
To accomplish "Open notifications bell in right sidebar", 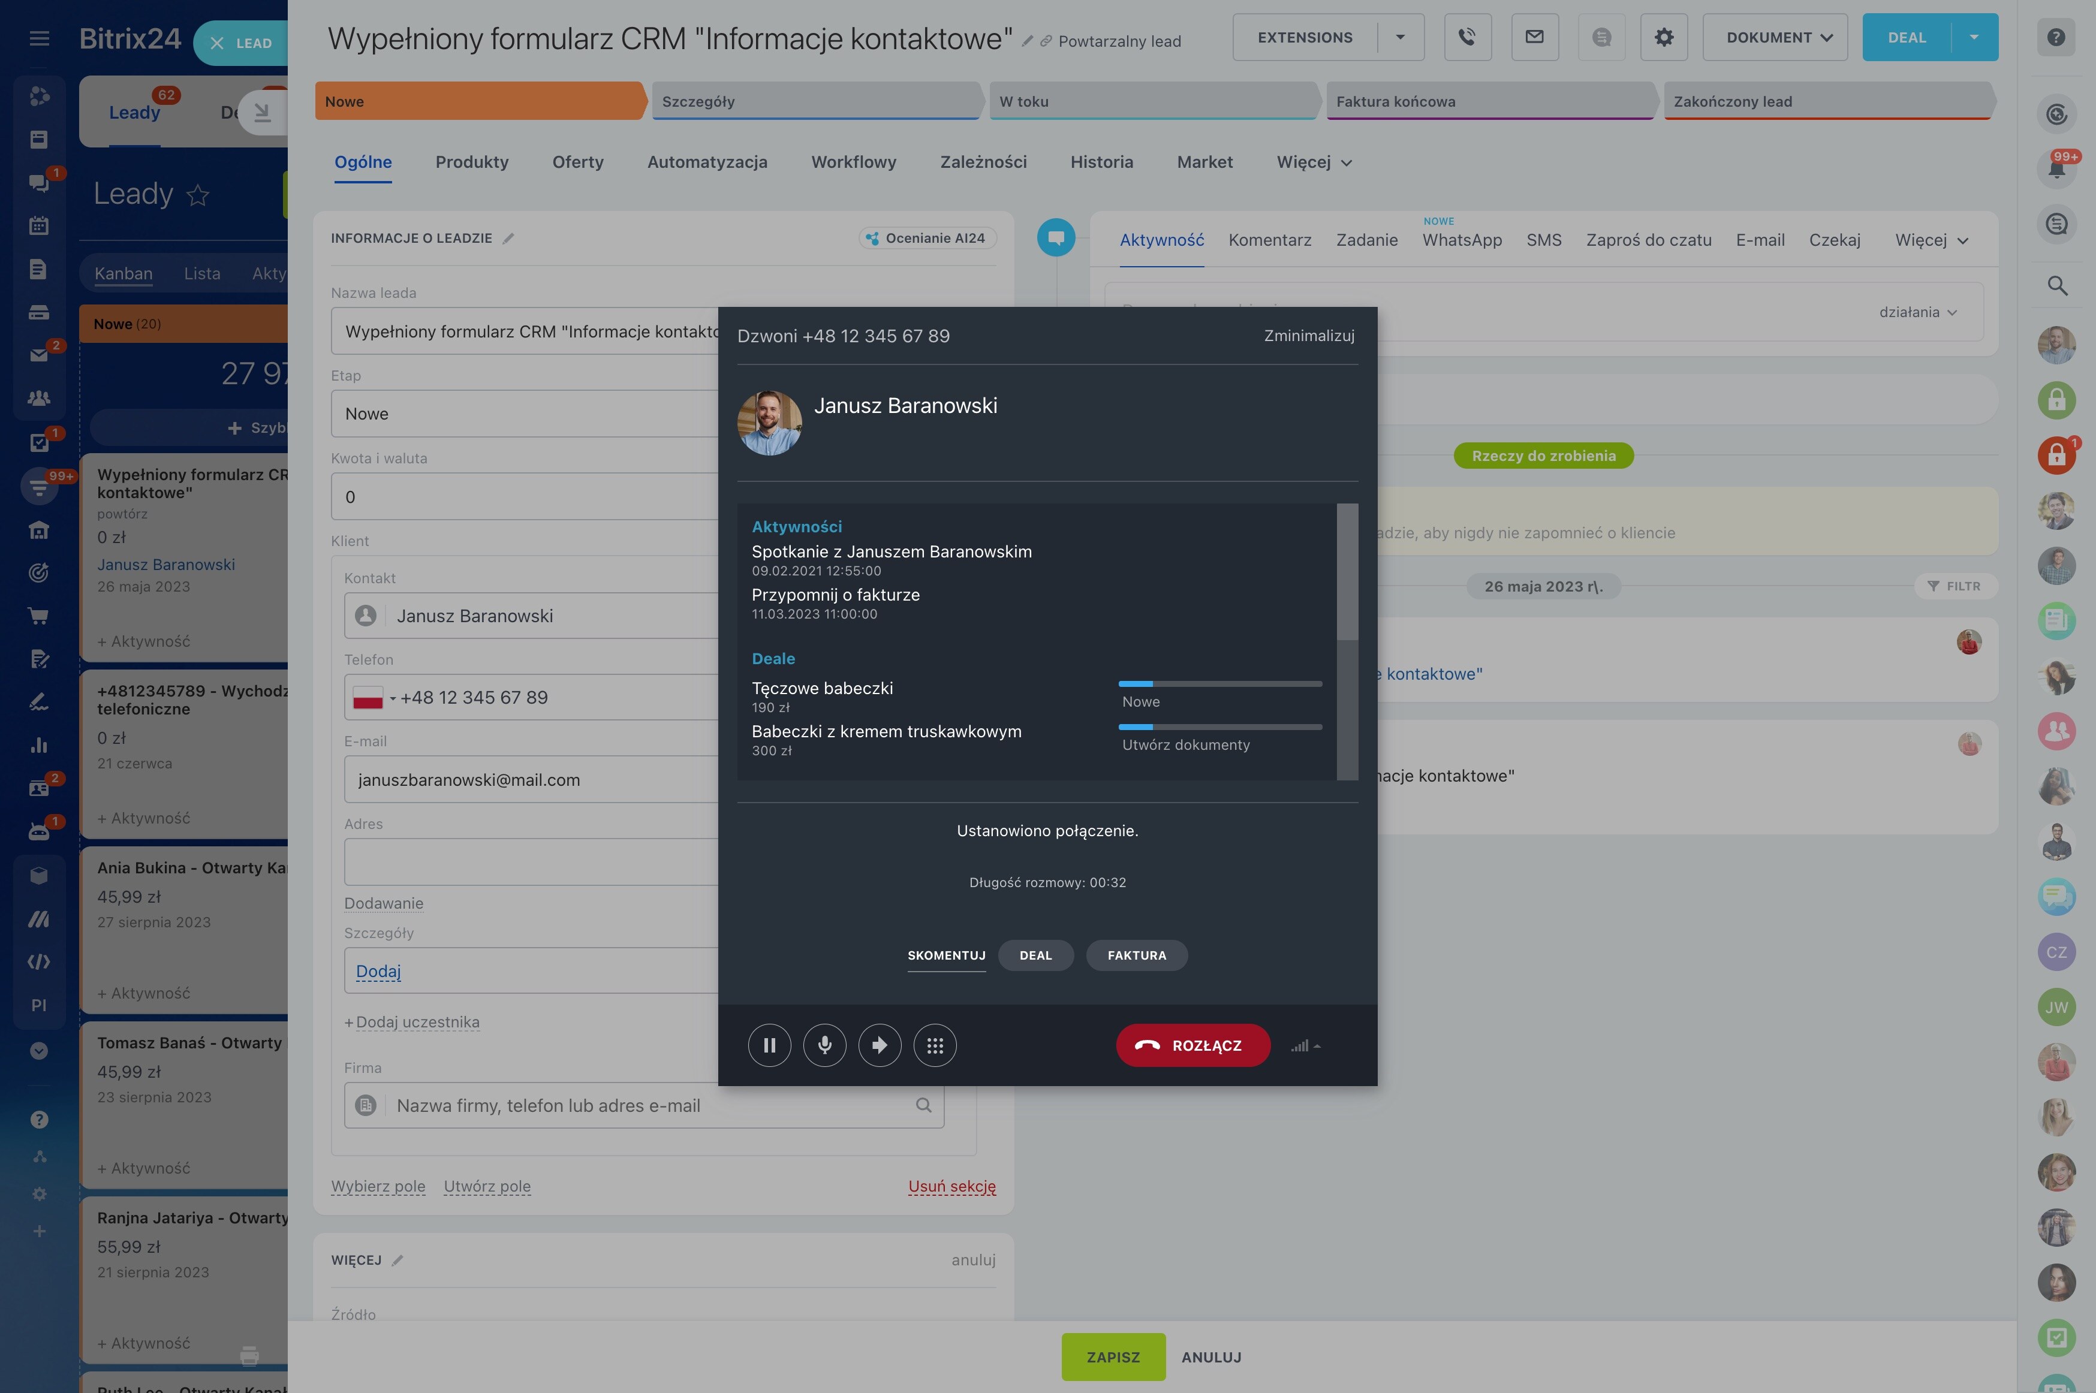I will [x=2056, y=168].
